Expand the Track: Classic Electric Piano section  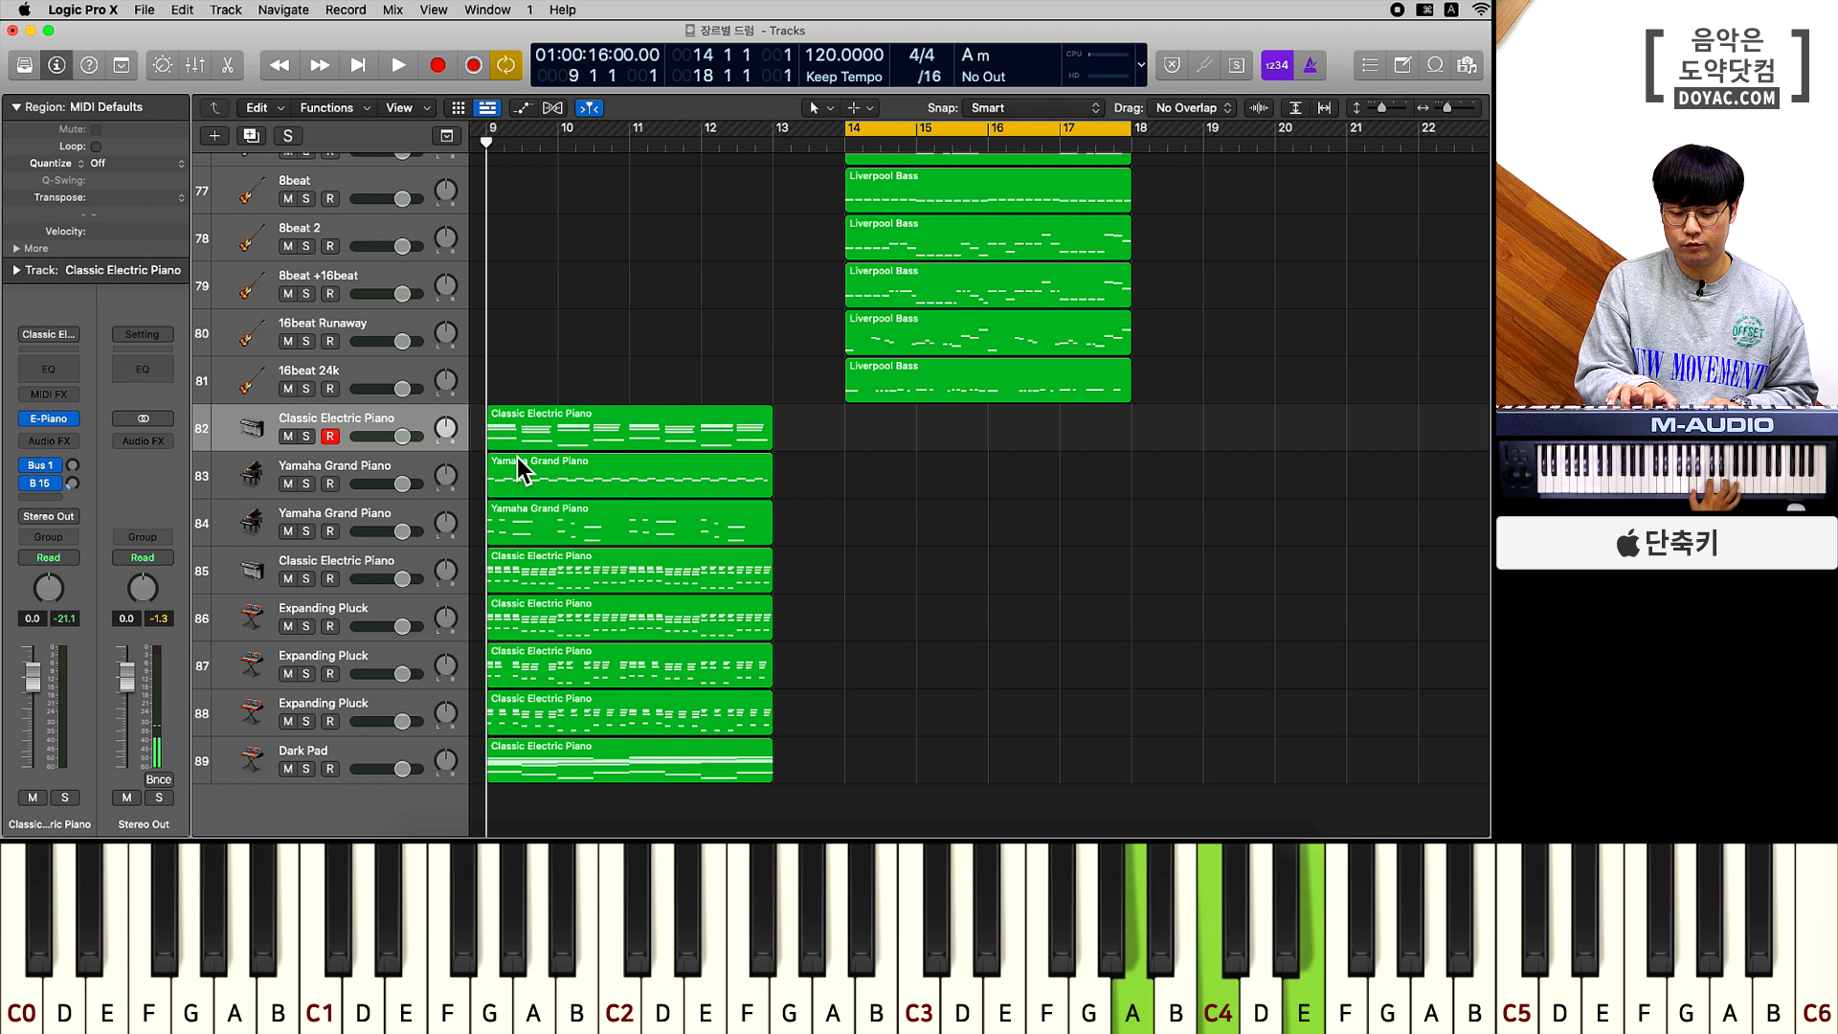[x=16, y=271]
